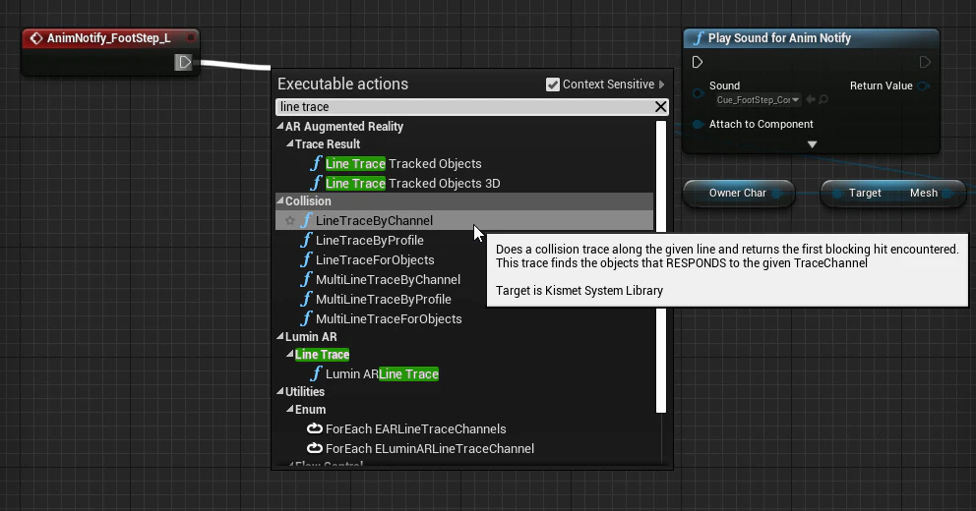
Task: Favorite LineTraceByChannel with the star icon
Action: click(290, 221)
